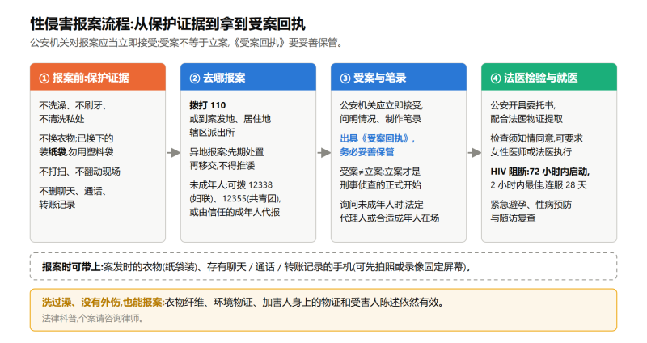Click the green header '④ 法医检验与就医'

549,77
